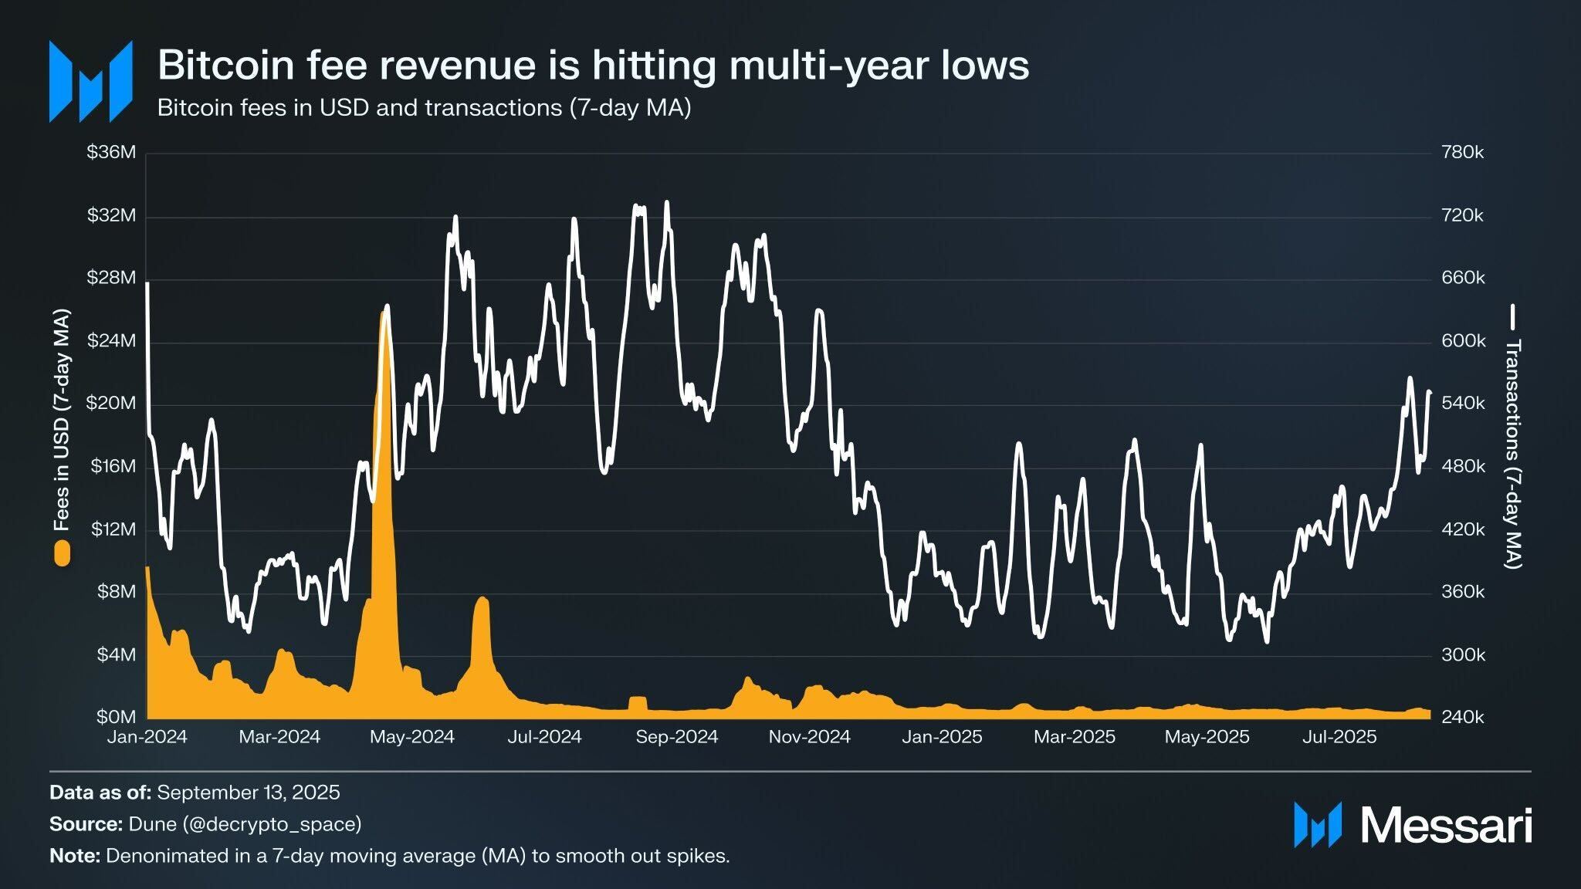The width and height of the screenshot is (1581, 889).
Task: Click the $20M left axis label
Action: [111, 404]
